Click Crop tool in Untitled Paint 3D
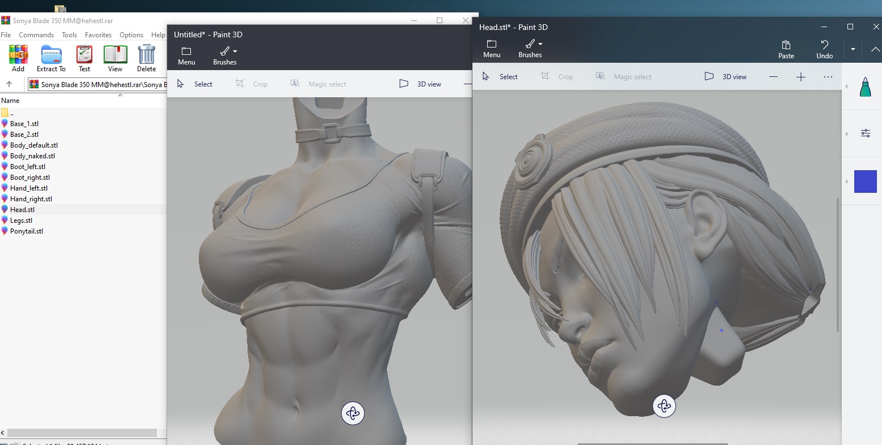Screen dimensions: 882x445 (x=252, y=84)
